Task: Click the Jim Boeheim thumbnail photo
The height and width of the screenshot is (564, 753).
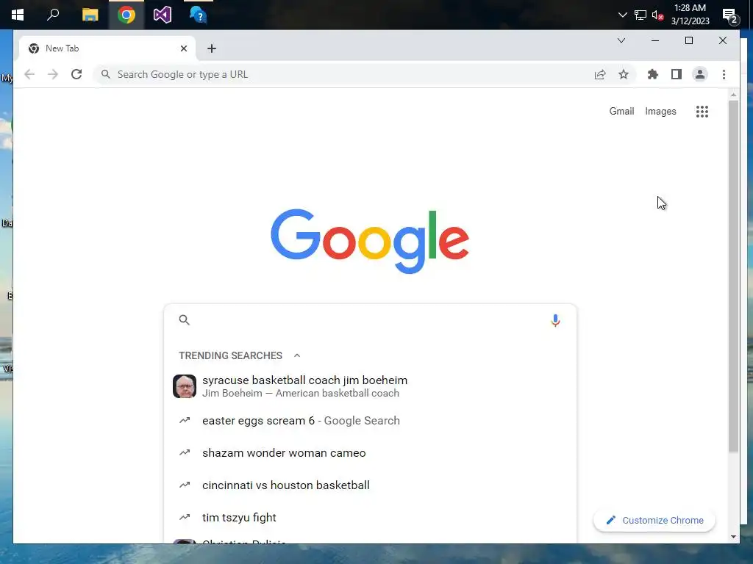Action: (x=185, y=386)
